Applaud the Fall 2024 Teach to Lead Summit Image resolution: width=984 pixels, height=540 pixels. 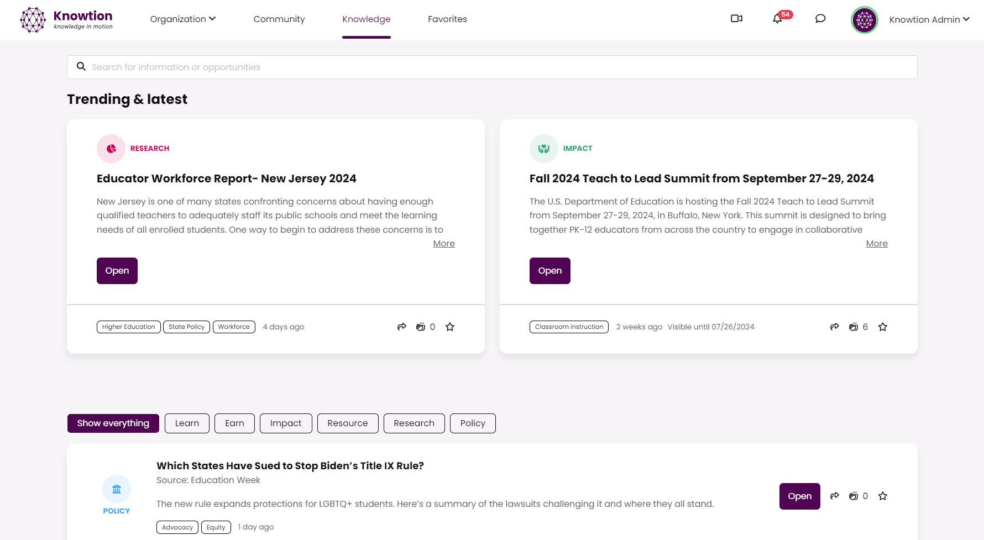[x=854, y=327]
